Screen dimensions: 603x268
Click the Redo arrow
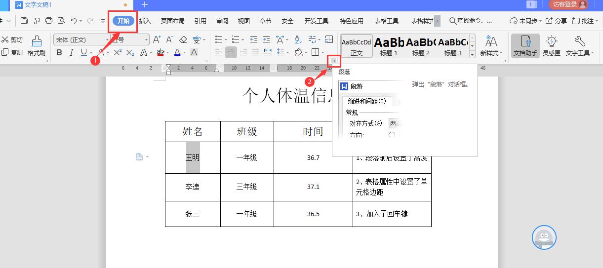click(90, 21)
